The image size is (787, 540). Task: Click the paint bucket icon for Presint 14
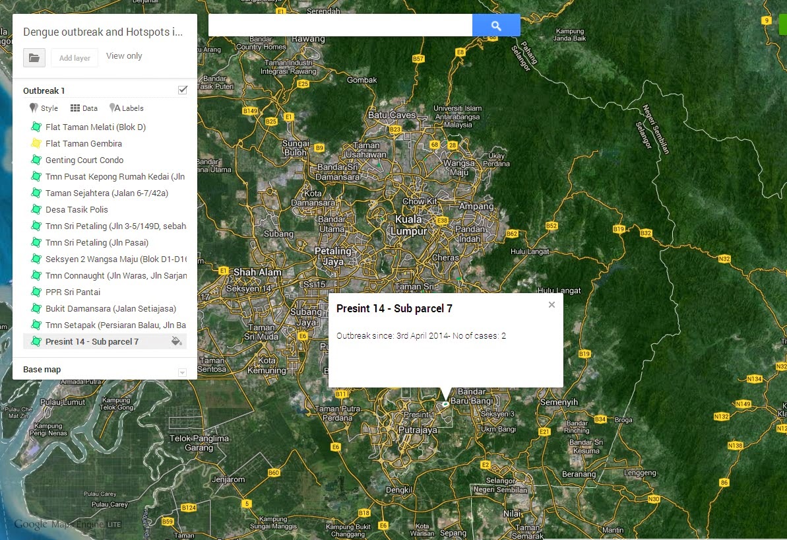[176, 341]
